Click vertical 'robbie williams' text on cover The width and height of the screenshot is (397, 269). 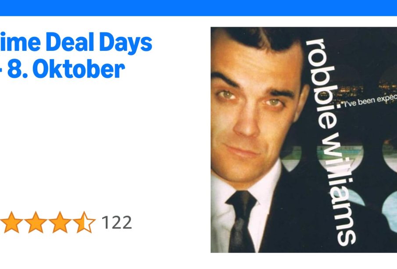pos(331,142)
